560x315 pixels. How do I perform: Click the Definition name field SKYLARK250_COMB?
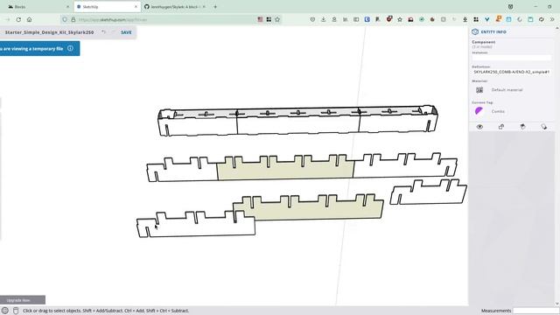(x=511, y=72)
